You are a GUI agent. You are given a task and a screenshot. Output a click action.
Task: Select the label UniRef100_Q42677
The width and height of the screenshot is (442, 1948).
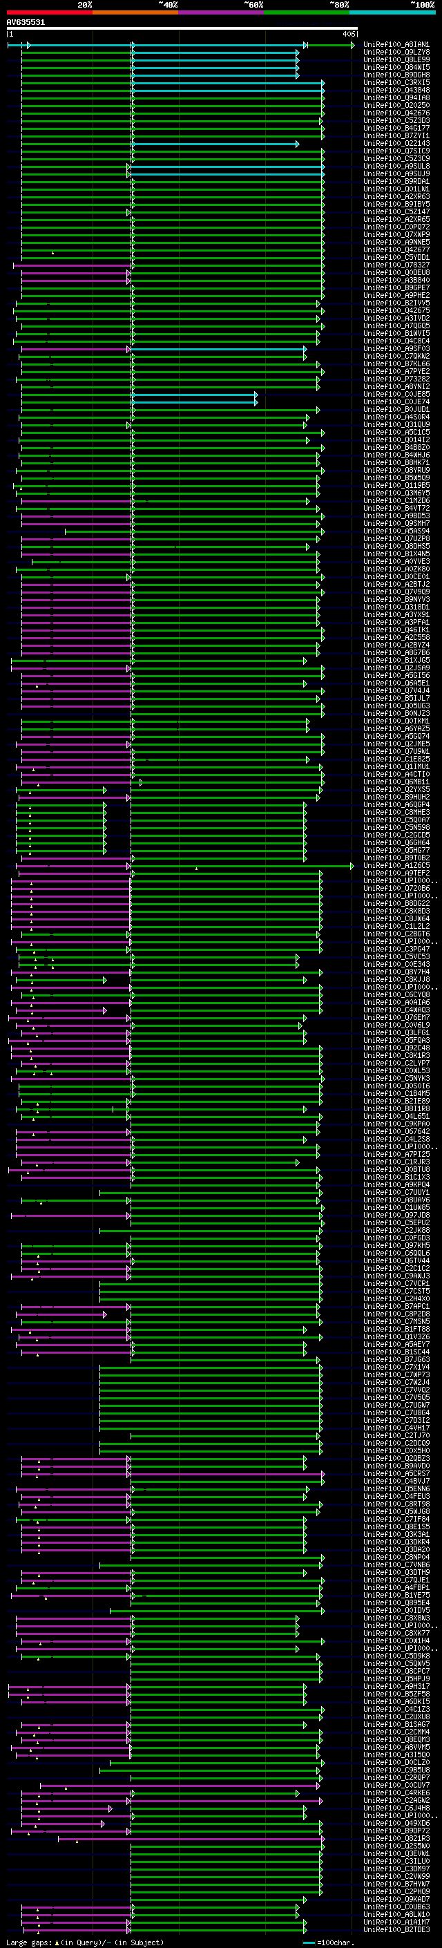[x=396, y=249]
